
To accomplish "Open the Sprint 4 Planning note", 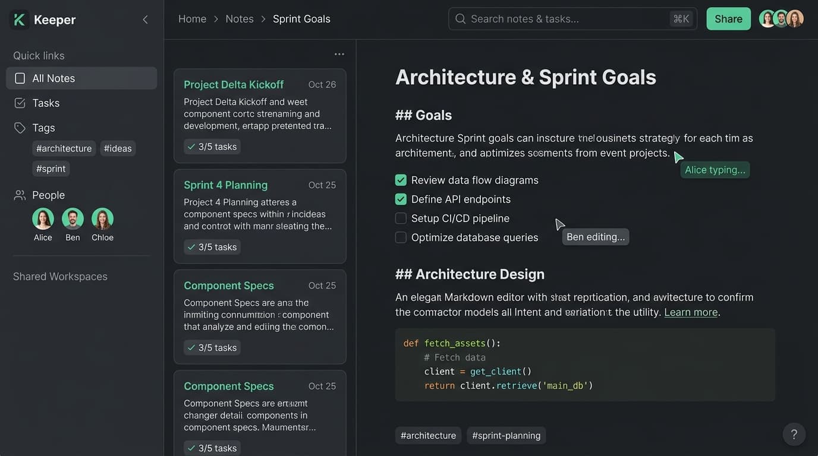I will pyautogui.click(x=260, y=216).
